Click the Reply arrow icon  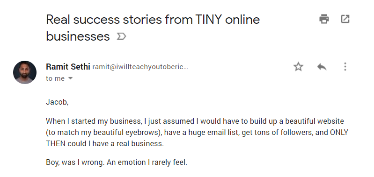click(x=322, y=67)
